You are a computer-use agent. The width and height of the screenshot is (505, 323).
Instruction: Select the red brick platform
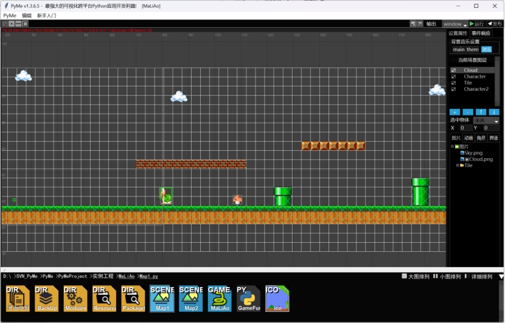[x=191, y=164]
